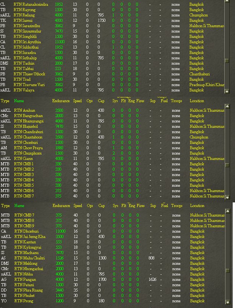Sort bottom list by Endurance column header
235x308 pixels.
61,206
